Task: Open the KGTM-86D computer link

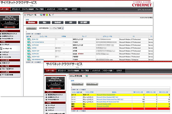Action: click(x=35, y=45)
